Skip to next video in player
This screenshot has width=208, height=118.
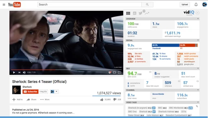(x=19, y=72)
